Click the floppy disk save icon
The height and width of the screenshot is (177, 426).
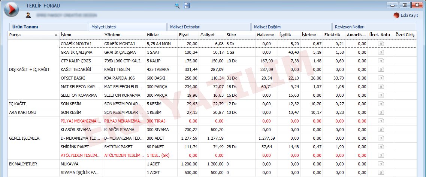pyautogui.click(x=187, y=6)
